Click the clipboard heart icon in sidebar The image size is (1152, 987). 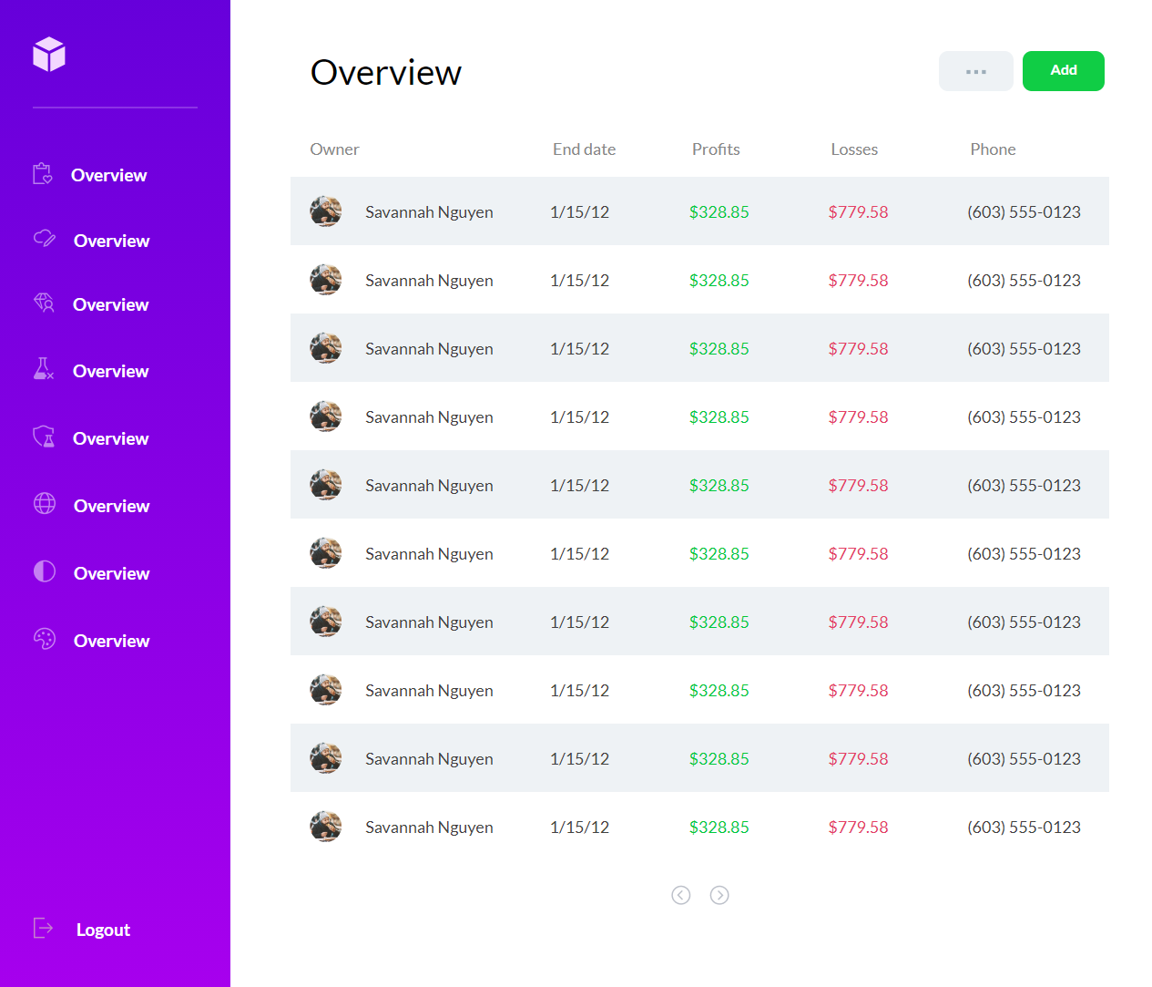(x=43, y=174)
